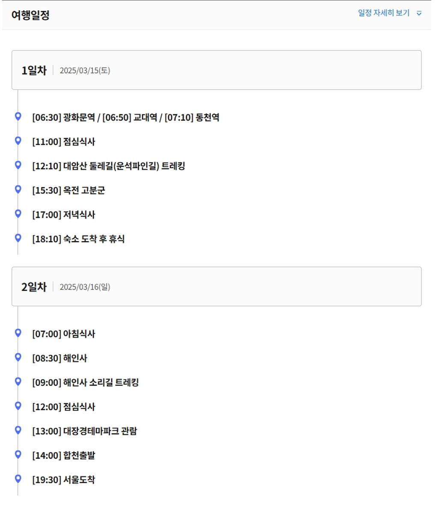Select the pin marker for 숙소 도착 후 휴식
438x516 pixels.
(18, 238)
